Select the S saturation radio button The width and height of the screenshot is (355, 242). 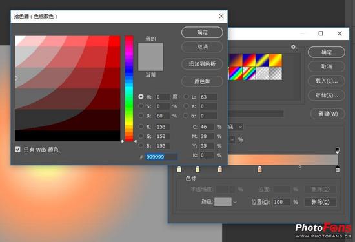tap(141, 106)
